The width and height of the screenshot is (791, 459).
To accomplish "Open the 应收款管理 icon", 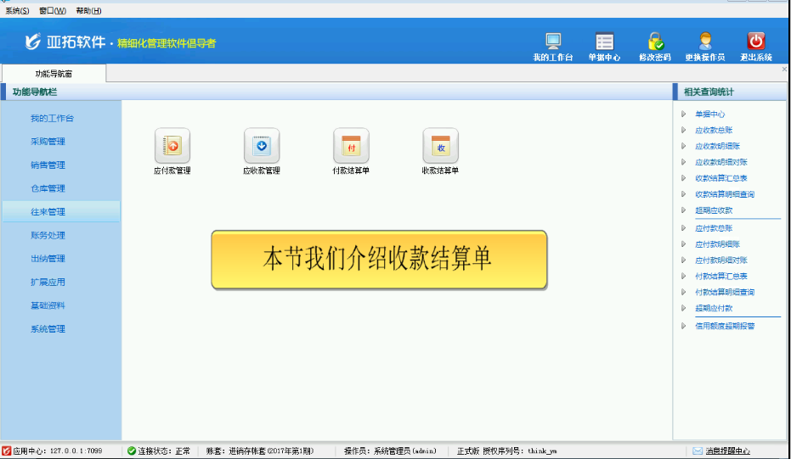I will [x=261, y=147].
